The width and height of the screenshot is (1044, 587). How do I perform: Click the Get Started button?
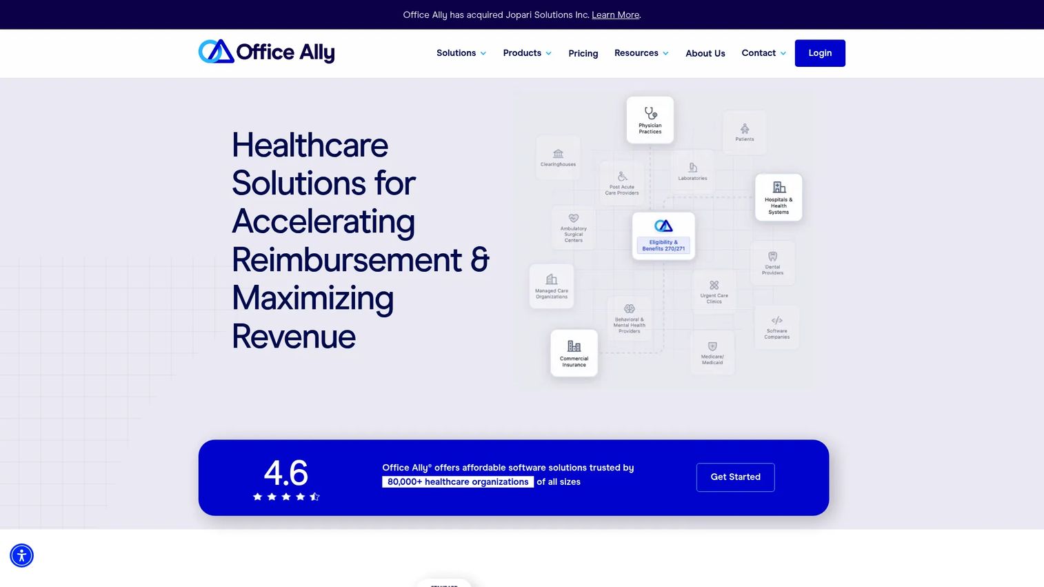(x=735, y=477)
